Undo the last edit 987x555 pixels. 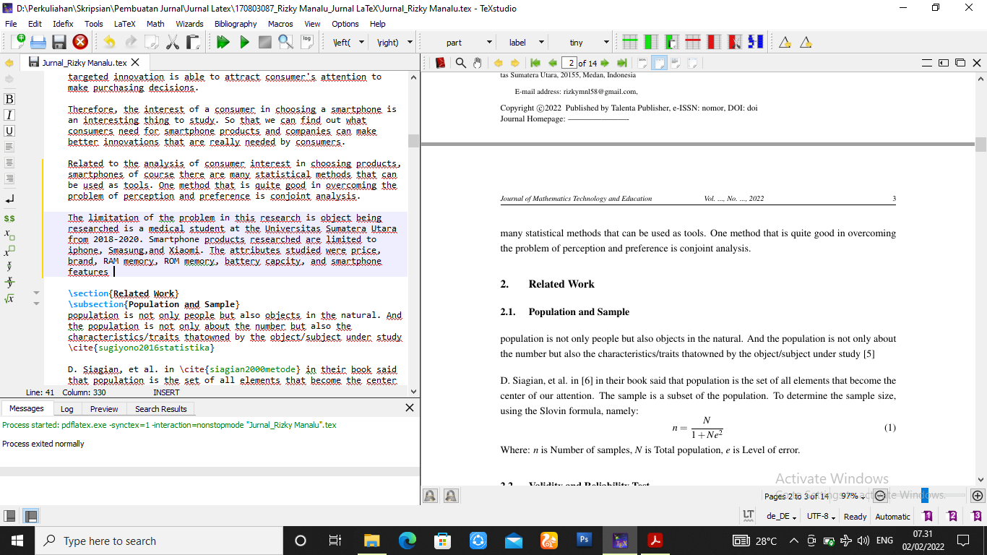pos(110,43)
